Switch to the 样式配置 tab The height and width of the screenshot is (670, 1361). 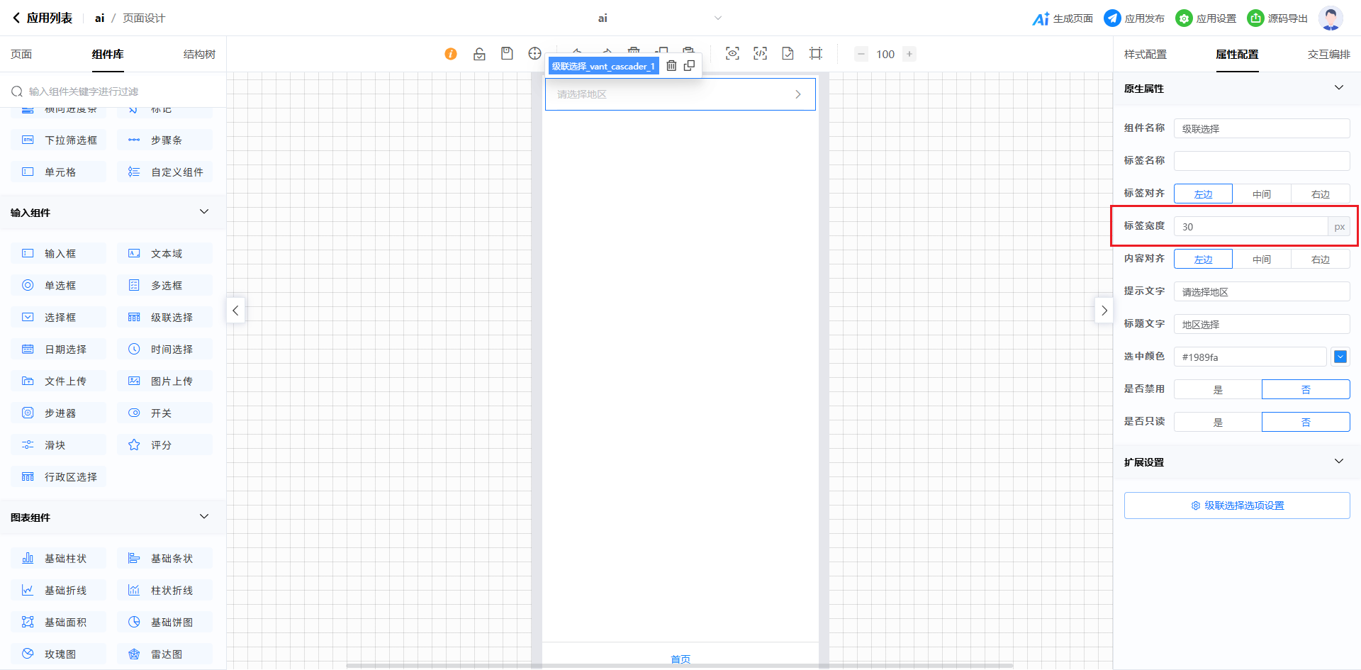[x=1145, y=55]
